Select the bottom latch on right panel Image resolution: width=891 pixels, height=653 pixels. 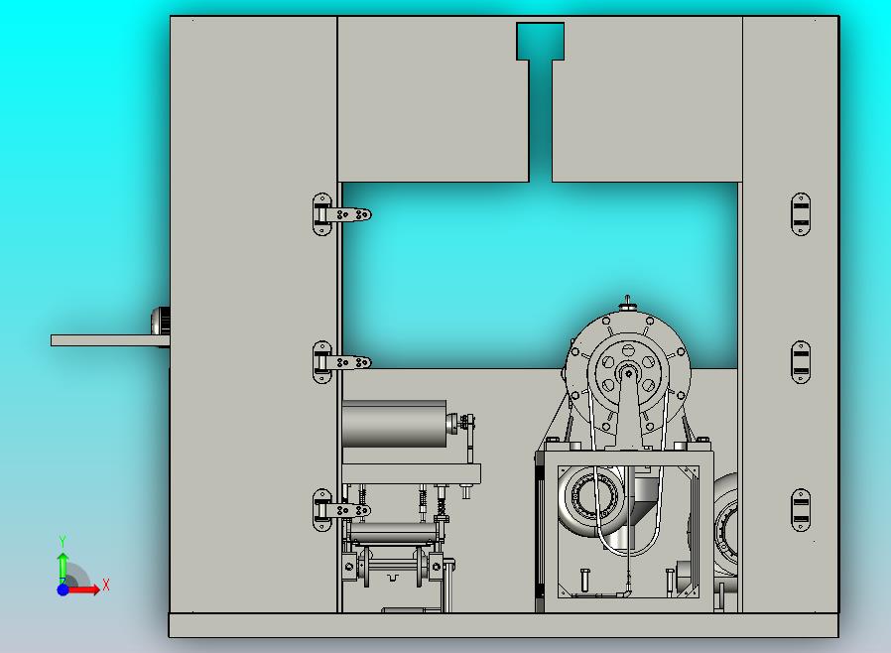[x=801, y=510]
